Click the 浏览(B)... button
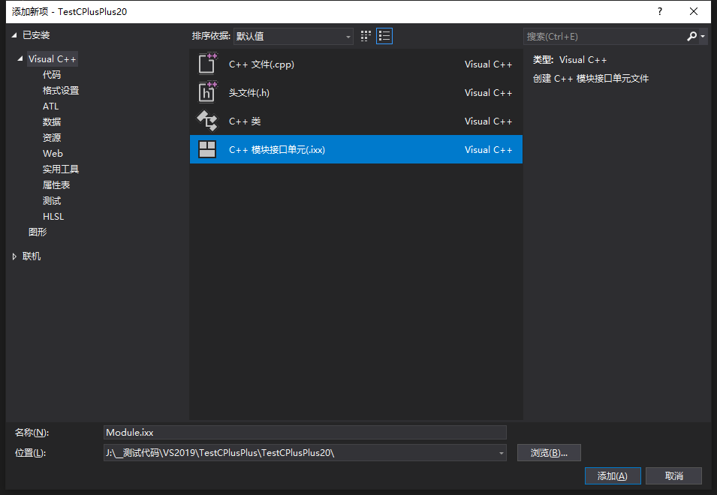Viewport: 717px width, 495px height. pos(549,453)
